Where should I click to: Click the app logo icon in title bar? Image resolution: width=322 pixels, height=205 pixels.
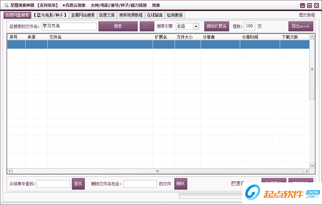7,5
